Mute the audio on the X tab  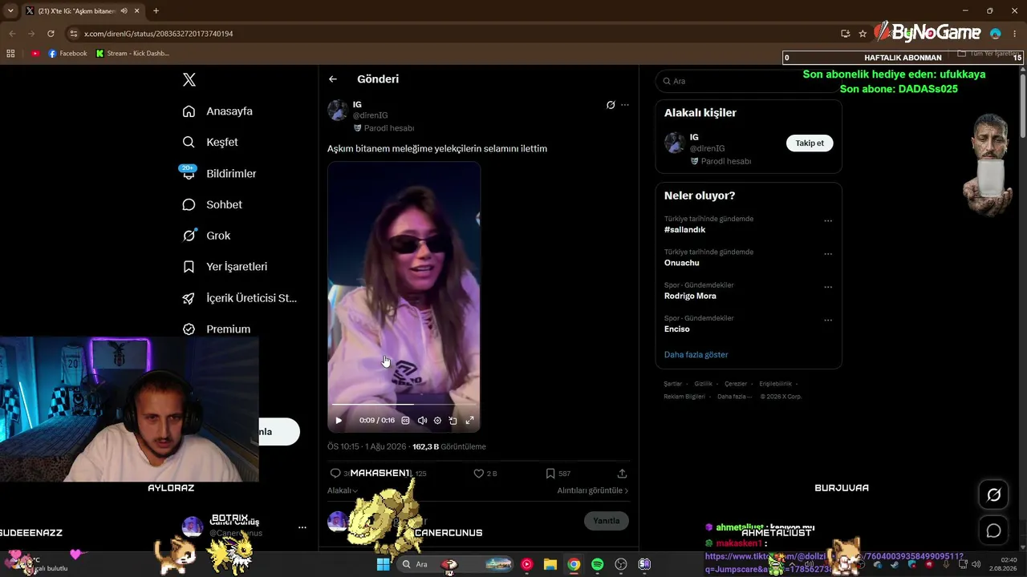tap(124, 11)
